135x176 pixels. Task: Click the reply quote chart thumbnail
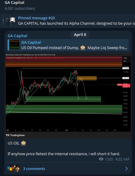click(15, 45)
